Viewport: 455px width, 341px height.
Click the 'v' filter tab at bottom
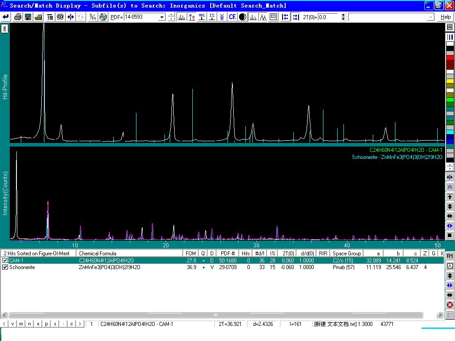tap(12, 324)
